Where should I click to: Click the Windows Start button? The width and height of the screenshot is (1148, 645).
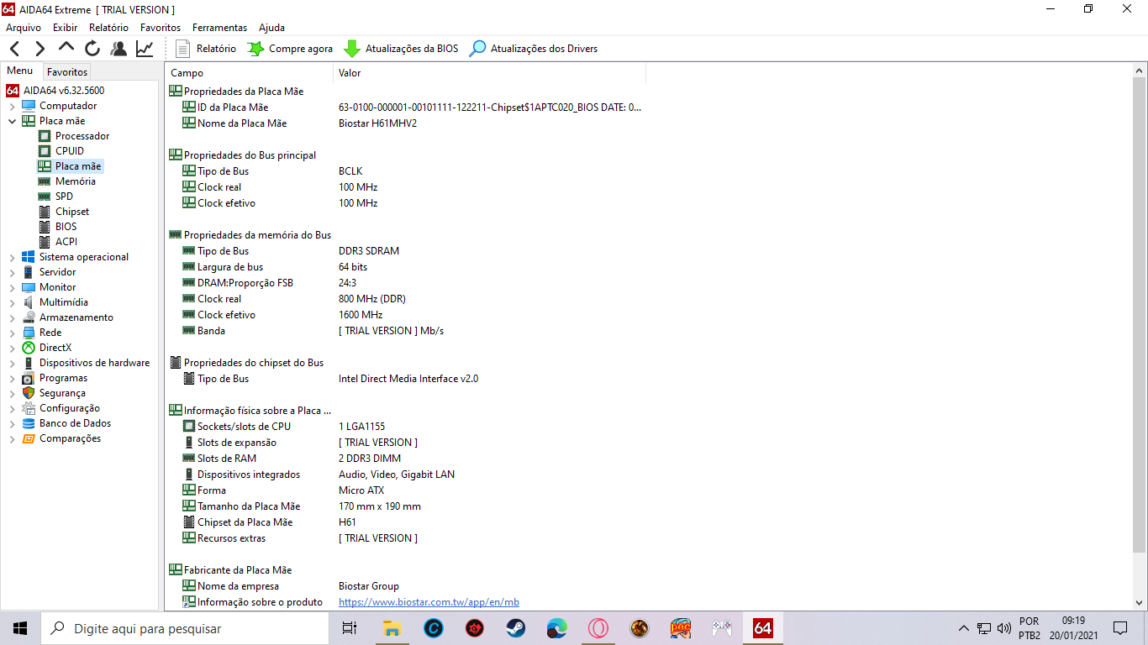(20, 628)
